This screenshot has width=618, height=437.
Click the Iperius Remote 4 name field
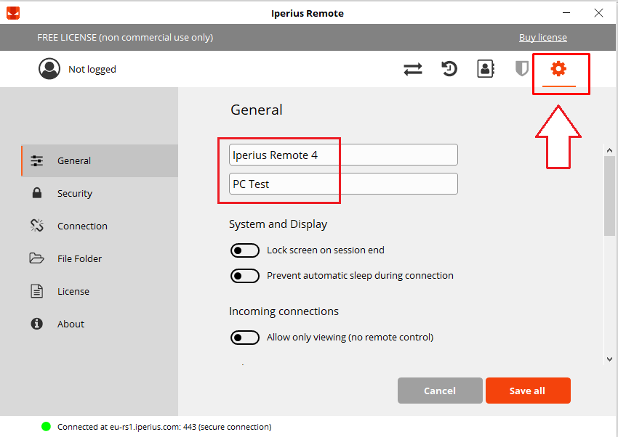[x=343, y=155]
